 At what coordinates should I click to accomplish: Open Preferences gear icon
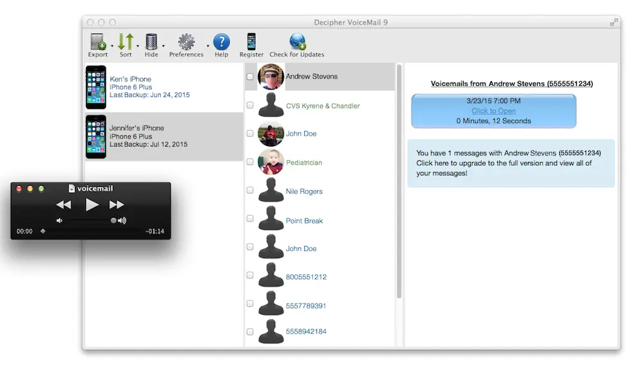(x=186, y=42)
